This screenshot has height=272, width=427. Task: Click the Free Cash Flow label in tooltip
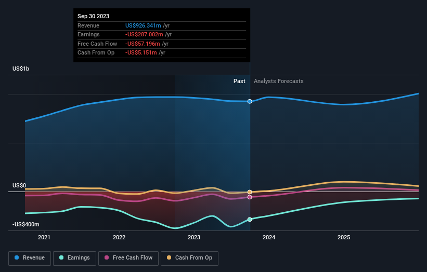click(x=97, y=44)
